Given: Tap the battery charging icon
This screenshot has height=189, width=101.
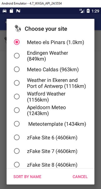Looking at the screenshot, I should pos(88,11).
